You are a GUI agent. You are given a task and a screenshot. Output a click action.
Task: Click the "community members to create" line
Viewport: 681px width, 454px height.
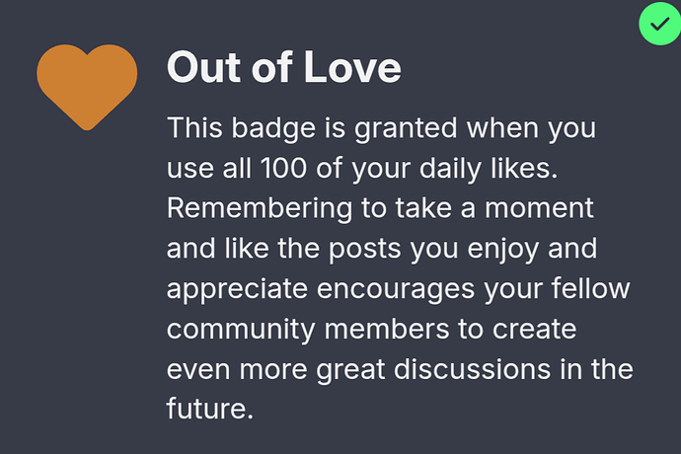tap(371, 330)
